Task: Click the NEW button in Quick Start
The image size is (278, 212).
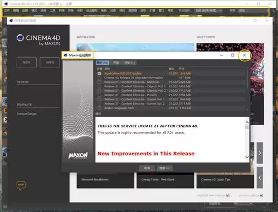Action: pyautogui.click(x=27, y=62)
